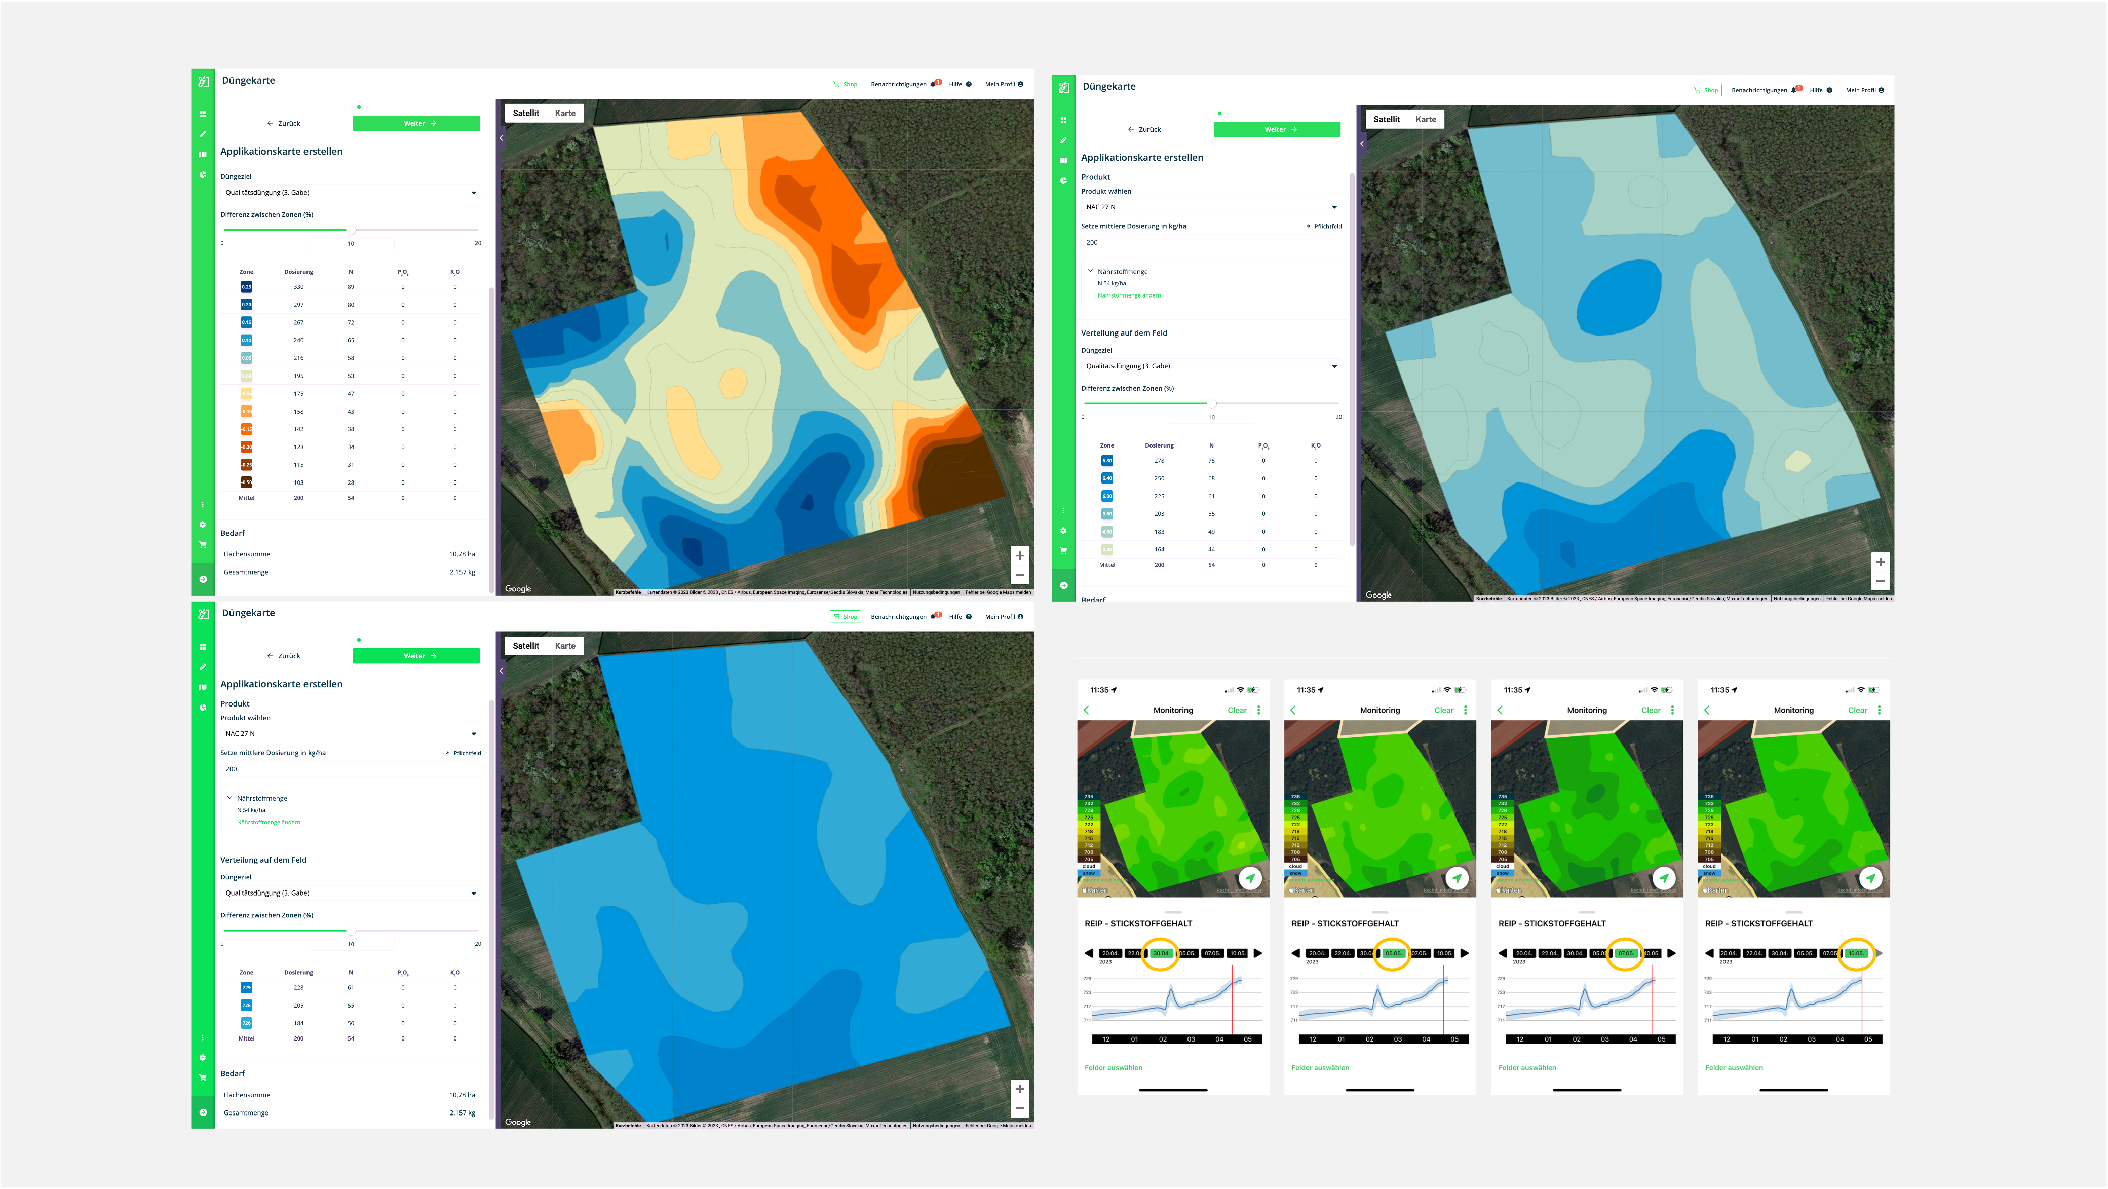Open pencil icon in three-zone window sidebar

(203, 666)
